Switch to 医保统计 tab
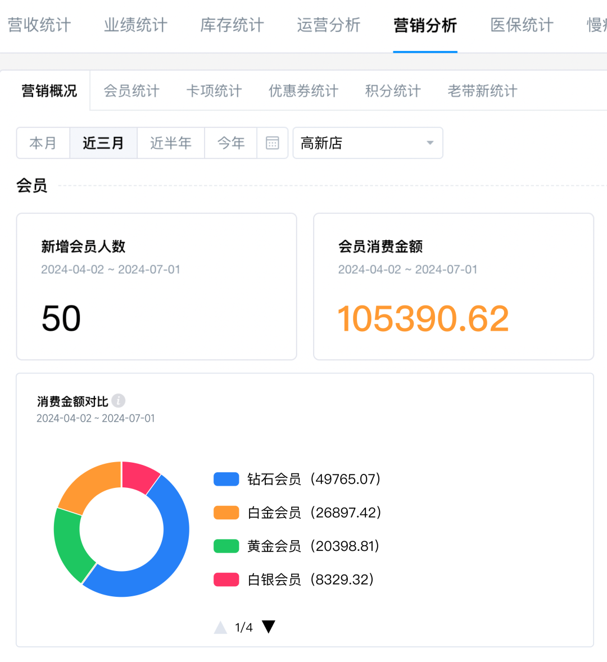 (x=522, y=25)
